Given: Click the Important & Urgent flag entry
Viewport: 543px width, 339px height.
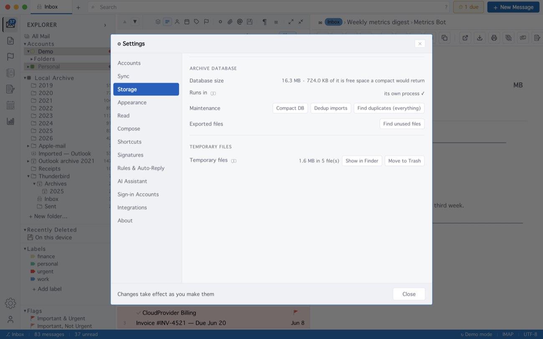Looking at the screenshot, I should coord(61,319).
